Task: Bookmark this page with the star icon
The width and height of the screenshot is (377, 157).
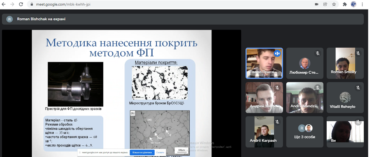Action: pyautogui.click(x=334, y=4)
